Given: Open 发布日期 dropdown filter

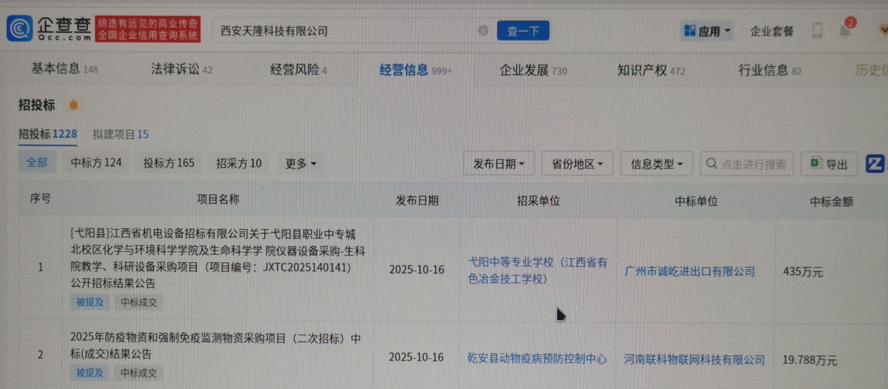Looking at the screenshot, I should tap(499, 164).
